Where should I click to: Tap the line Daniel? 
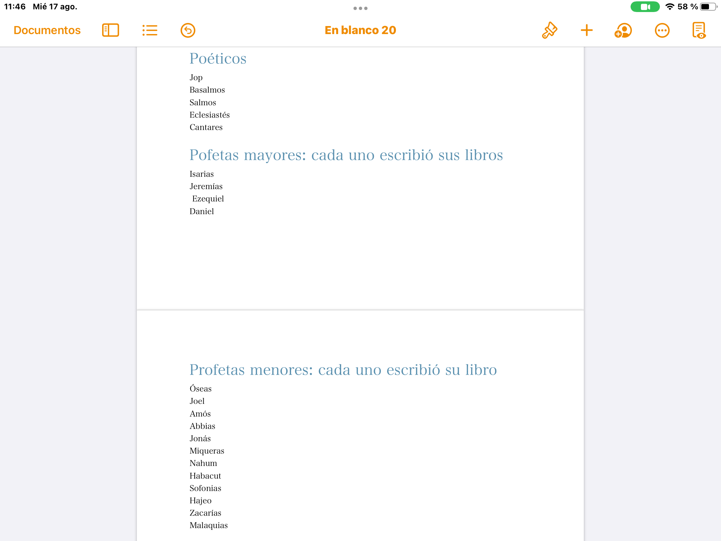pos(202,211)
